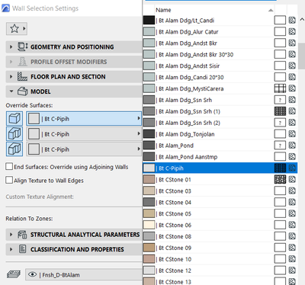The image size is (305, 285).
Task: Select Bt CStone 12 surface
Action: point(220,271)
